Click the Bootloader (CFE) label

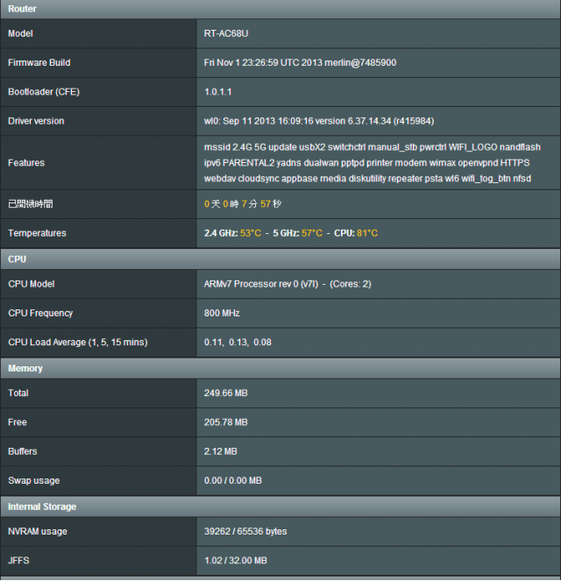pos(44,92)
